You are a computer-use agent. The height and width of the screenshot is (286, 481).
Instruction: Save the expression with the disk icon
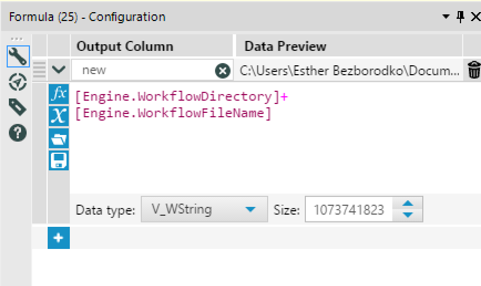click(x=58, y=160)
